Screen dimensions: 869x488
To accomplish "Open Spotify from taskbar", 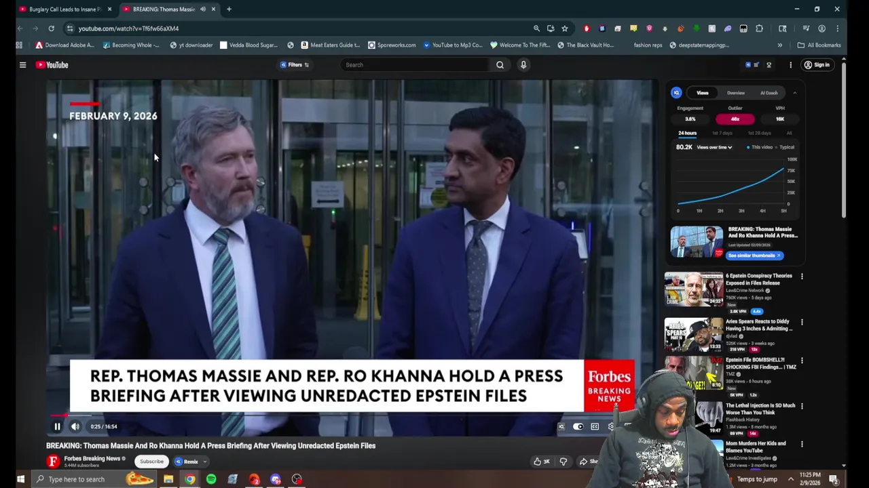I will tap(211, 479).
